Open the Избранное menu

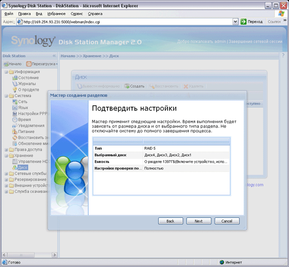point(56,14)
